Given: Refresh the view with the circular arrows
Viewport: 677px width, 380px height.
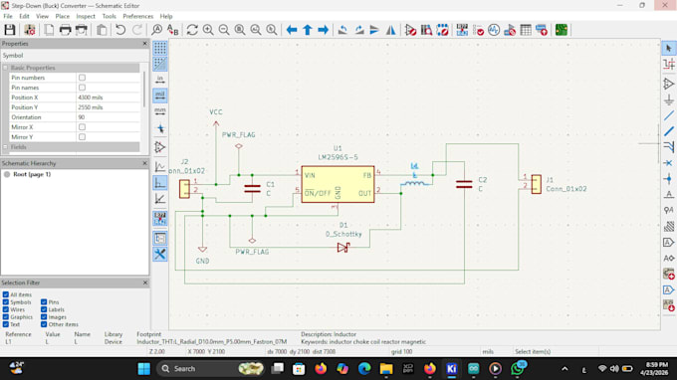Looking at the screenshot, I should (192, 30).
